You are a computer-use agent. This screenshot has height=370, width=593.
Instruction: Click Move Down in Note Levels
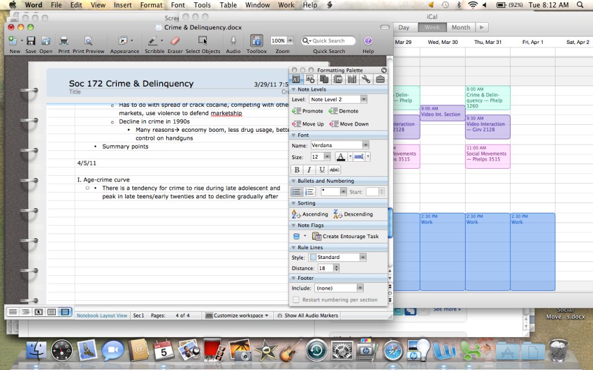click(349, 124)
